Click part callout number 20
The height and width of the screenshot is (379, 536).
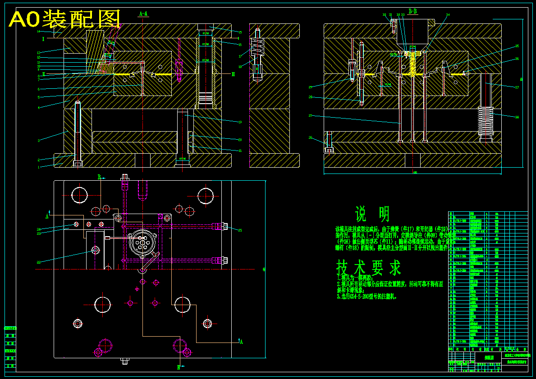240,139
